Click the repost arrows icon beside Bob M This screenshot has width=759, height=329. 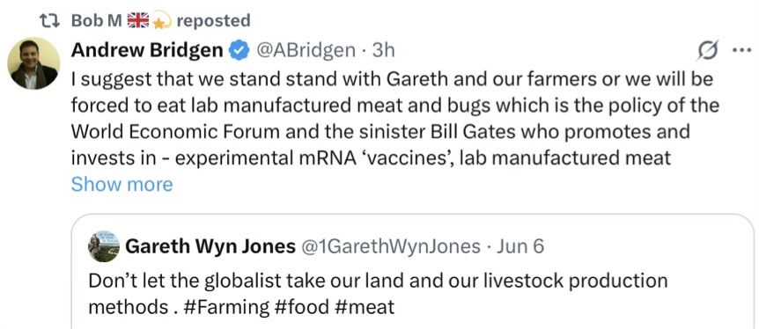(48, 21)
